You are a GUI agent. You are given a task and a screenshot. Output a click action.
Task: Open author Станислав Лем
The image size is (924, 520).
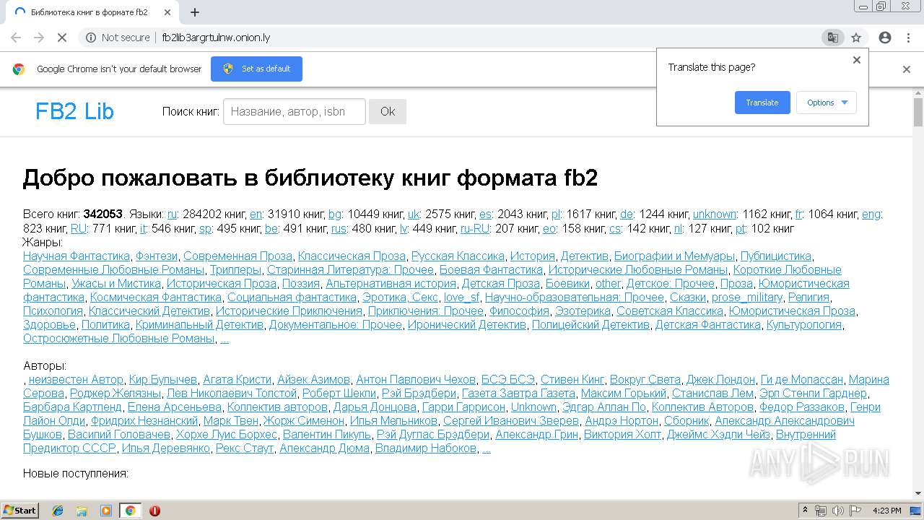712,394
